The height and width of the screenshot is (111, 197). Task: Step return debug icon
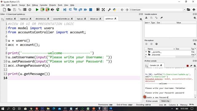click(80, 10)
